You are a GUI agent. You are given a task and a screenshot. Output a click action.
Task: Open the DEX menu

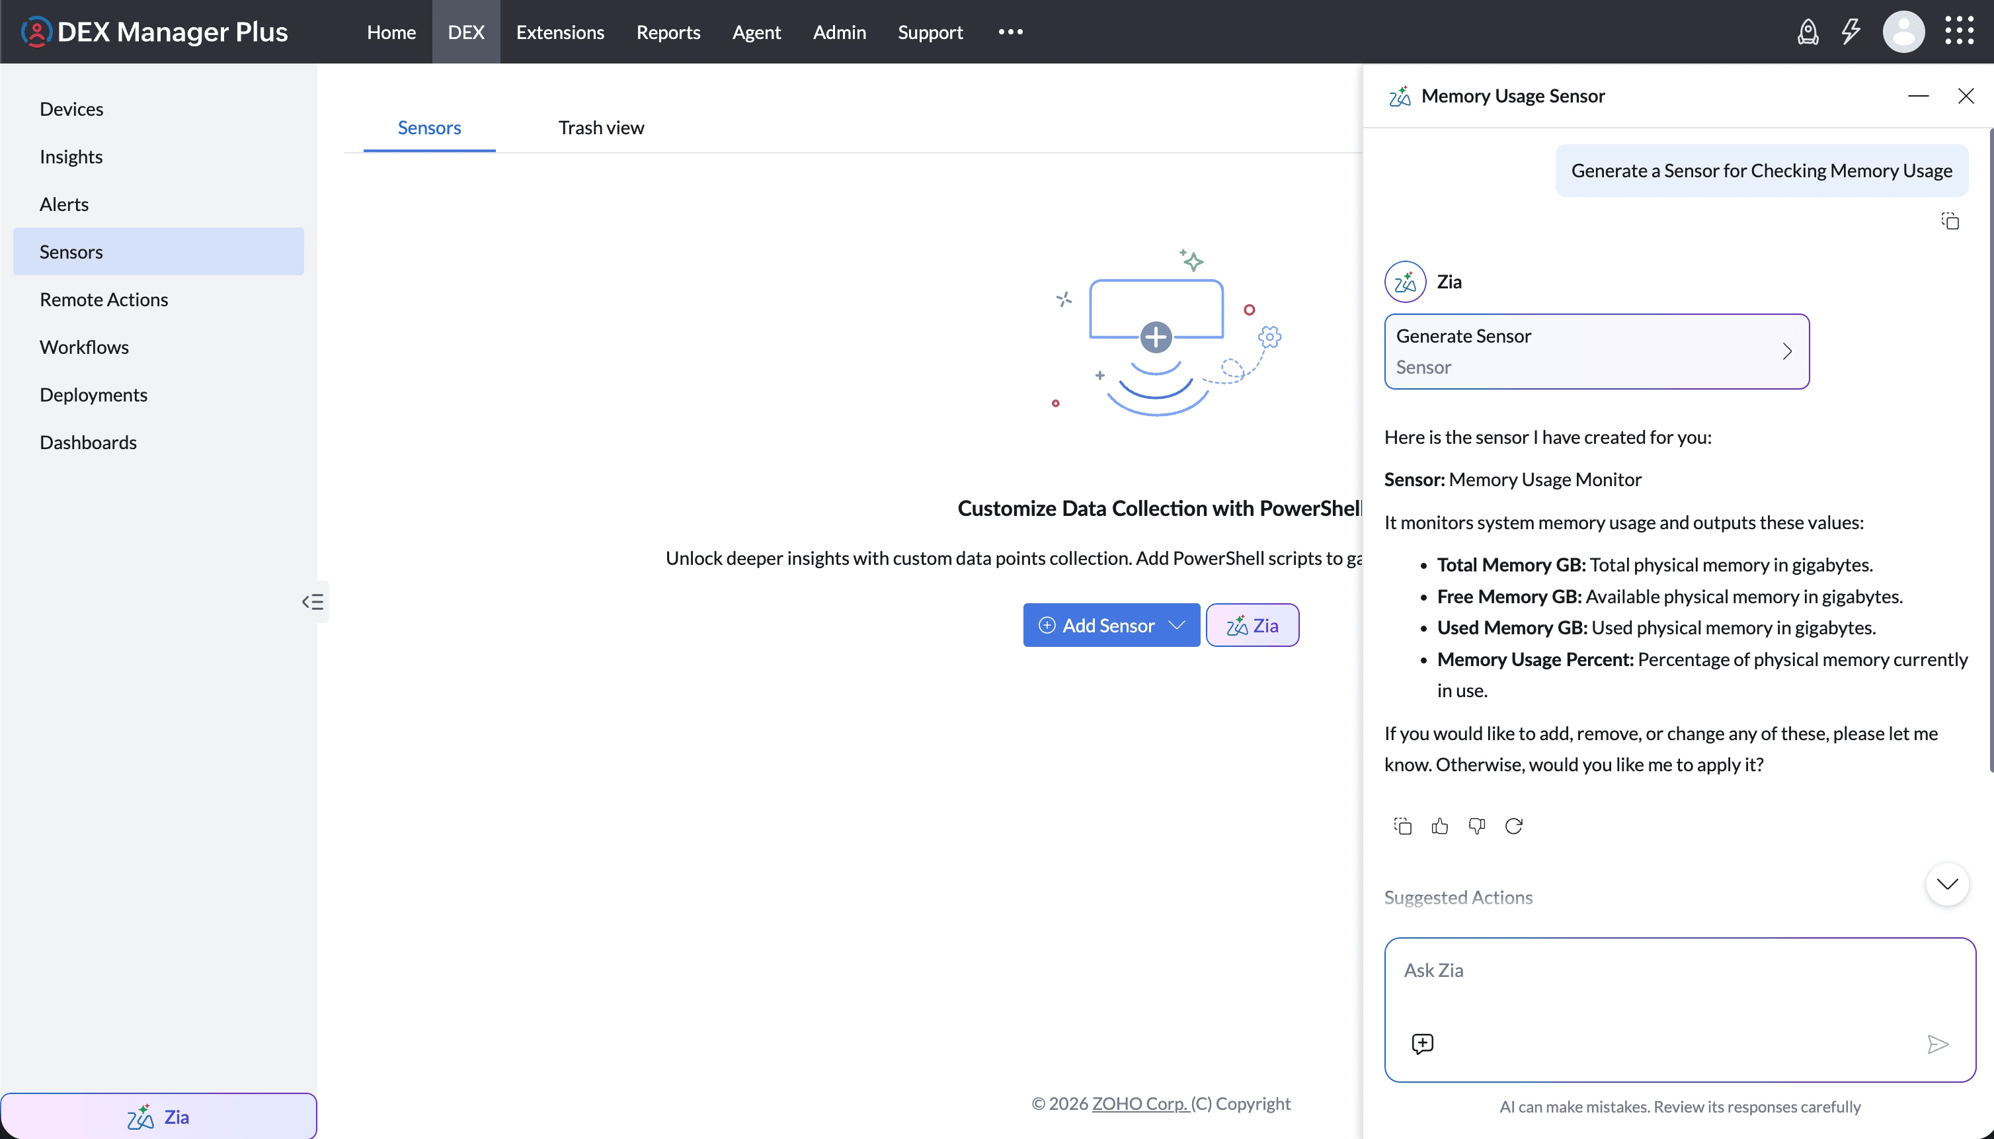point(466,32)
